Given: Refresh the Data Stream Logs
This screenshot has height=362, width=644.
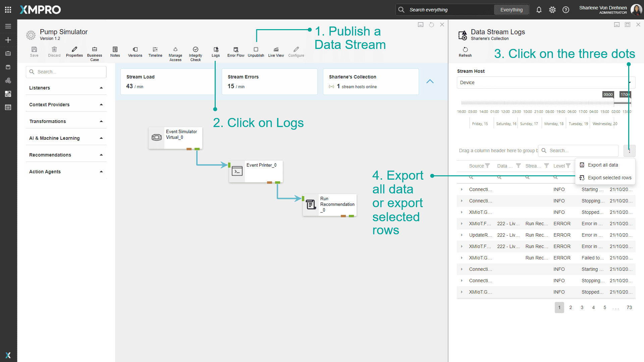Looking at the screenshot, I should click(x=465, y=52).
